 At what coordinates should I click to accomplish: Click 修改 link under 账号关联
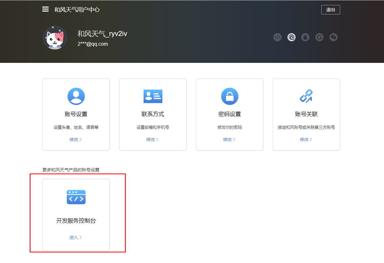[x=306, y=139]
